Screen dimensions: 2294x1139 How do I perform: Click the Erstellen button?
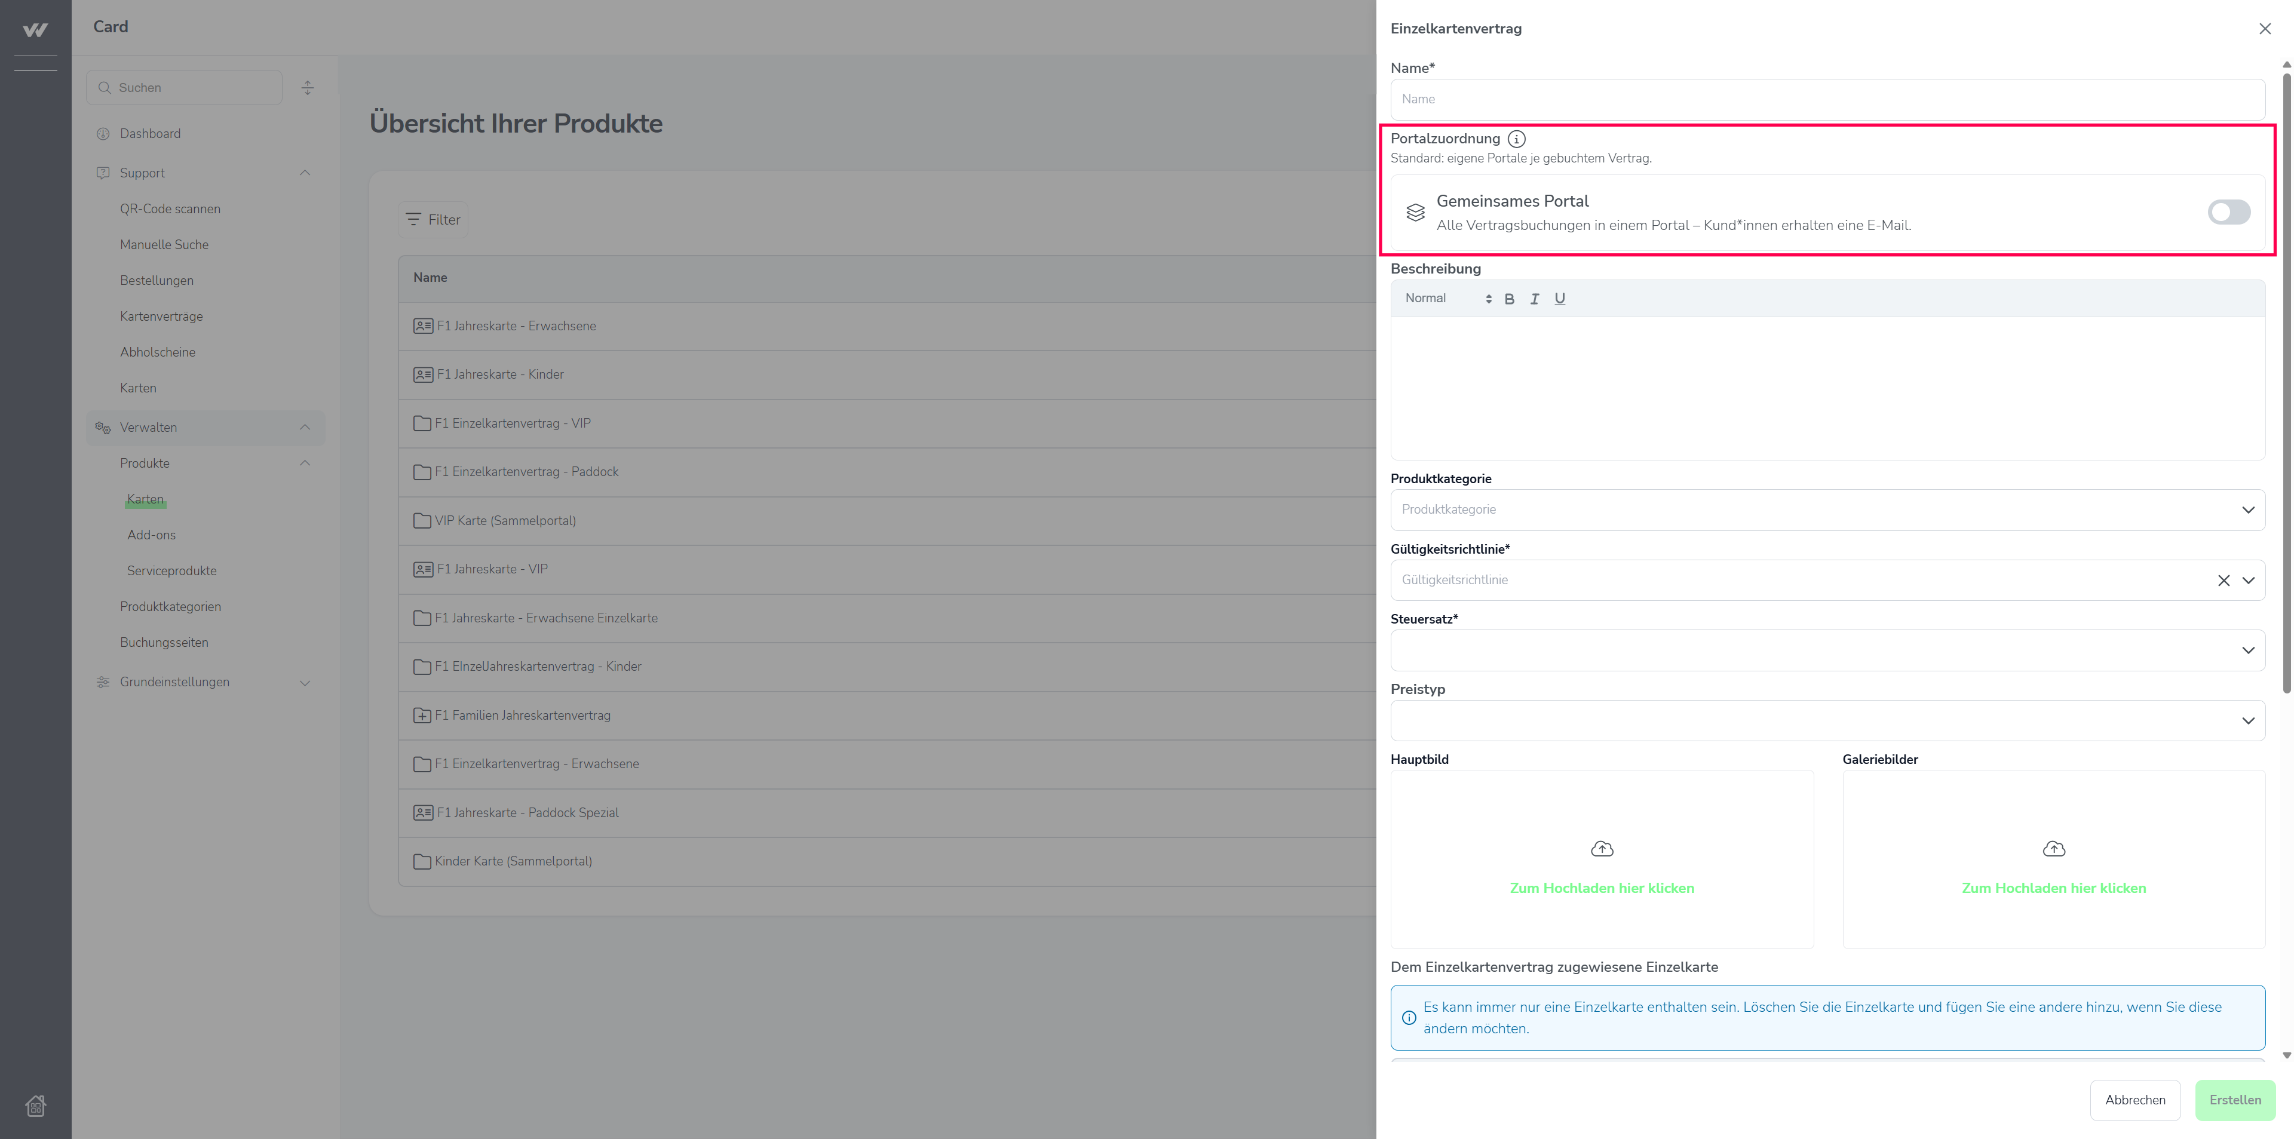2234,1100
